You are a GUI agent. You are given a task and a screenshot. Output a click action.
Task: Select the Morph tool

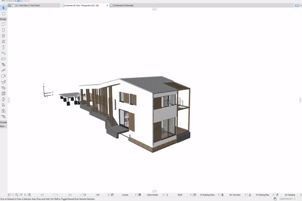(3, 99)
